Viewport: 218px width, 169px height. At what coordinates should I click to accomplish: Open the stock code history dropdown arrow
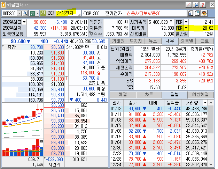tap(19, 13)
